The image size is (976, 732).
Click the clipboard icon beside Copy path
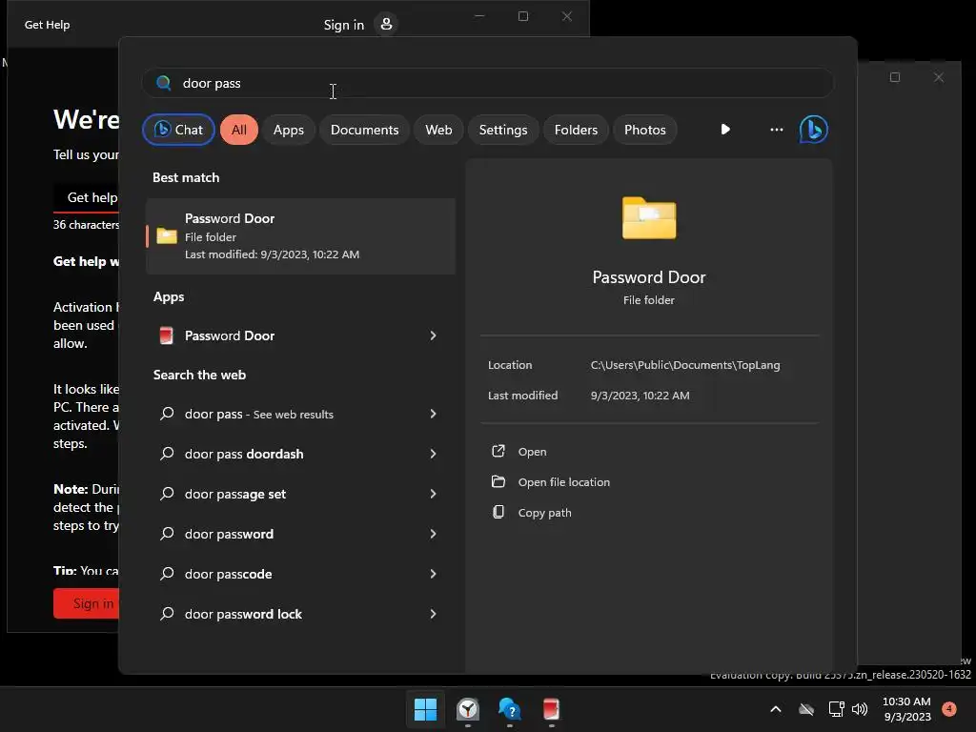pos(498,512)
